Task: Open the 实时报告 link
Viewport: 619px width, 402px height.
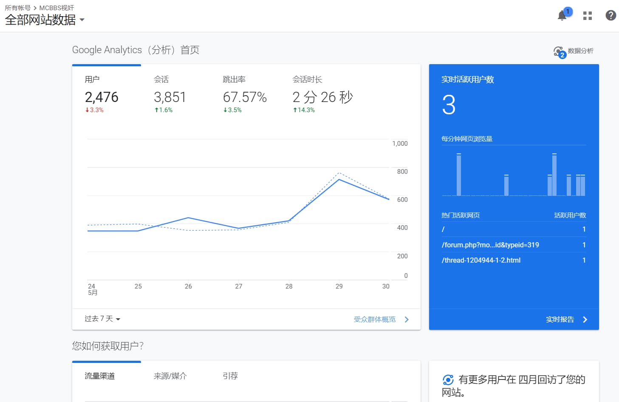Action: 560,320
